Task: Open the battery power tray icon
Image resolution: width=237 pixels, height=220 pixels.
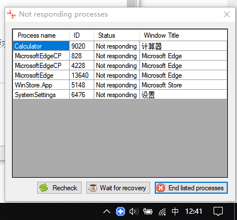Action: (x=148, y=211)
